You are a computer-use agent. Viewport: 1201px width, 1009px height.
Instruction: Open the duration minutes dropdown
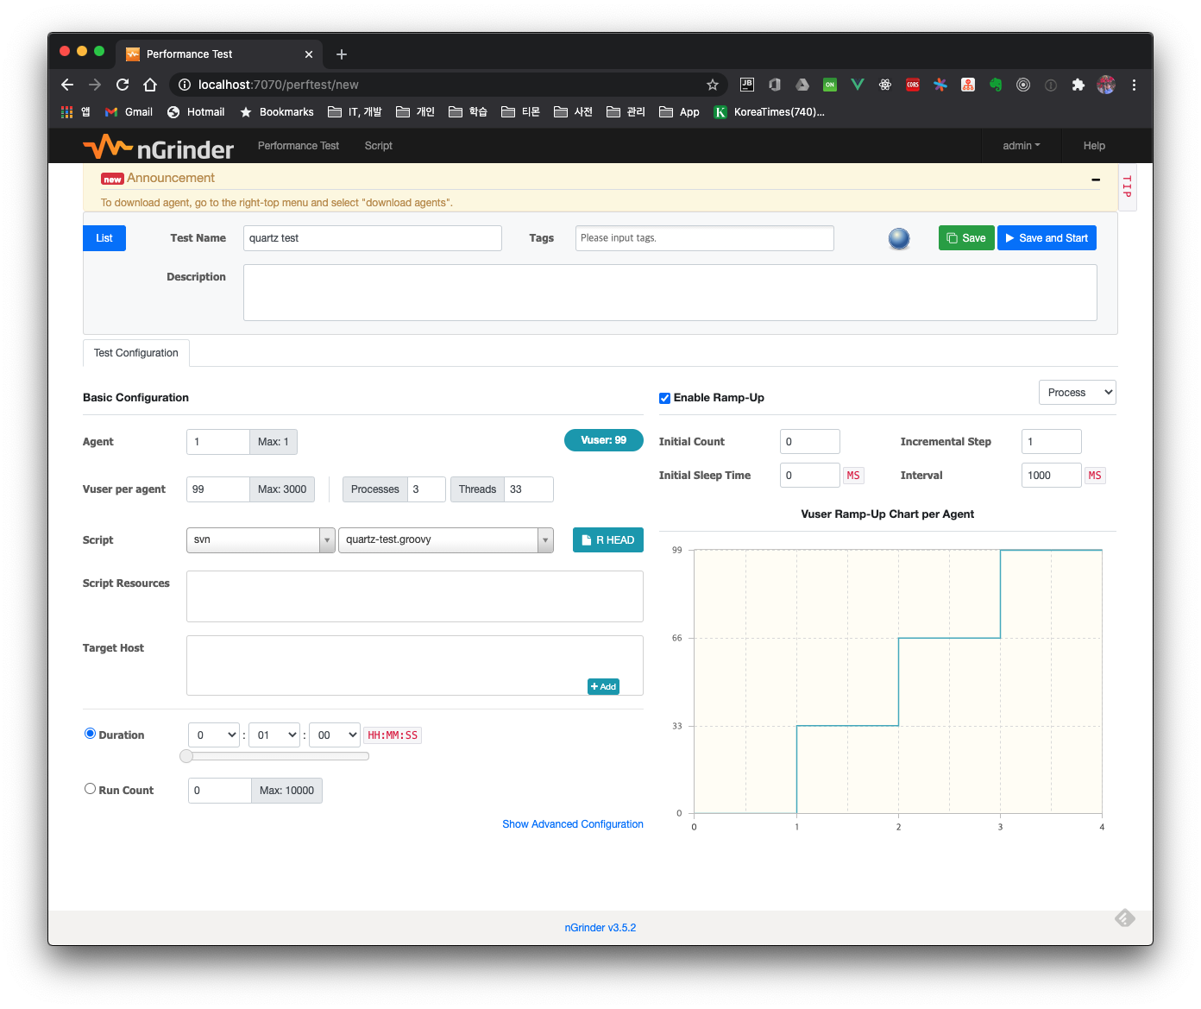(274, 735)
